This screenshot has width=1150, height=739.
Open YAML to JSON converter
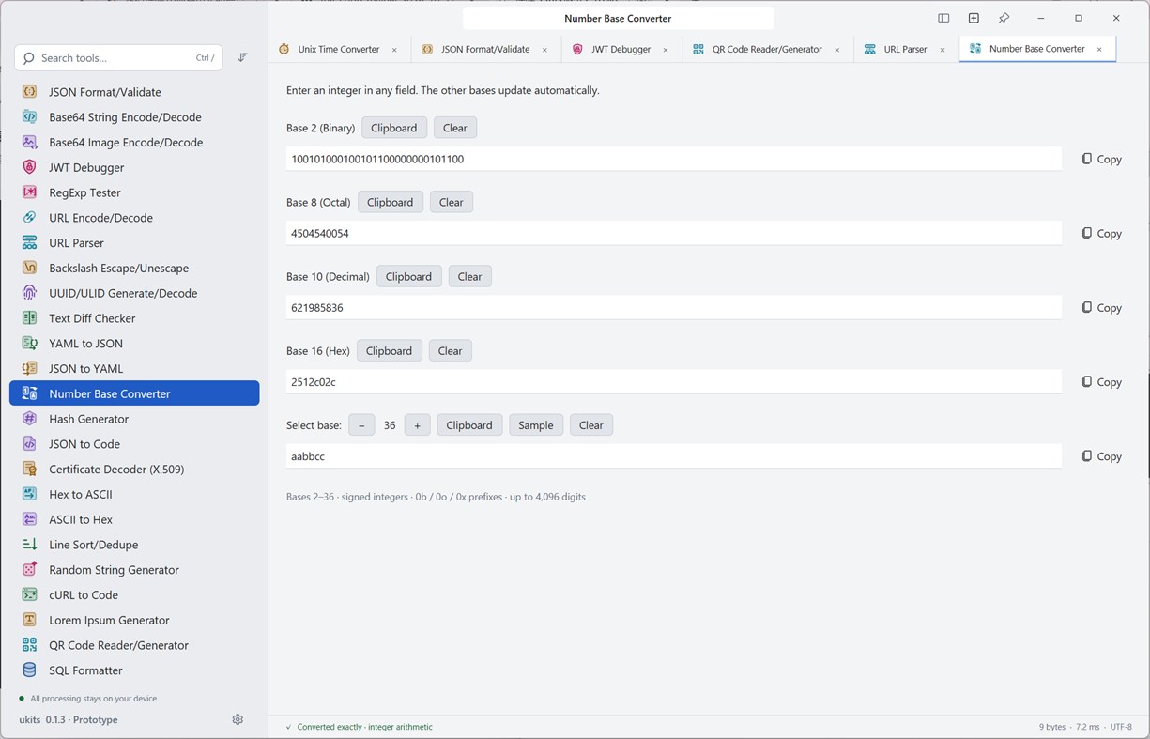click(134, 344)
